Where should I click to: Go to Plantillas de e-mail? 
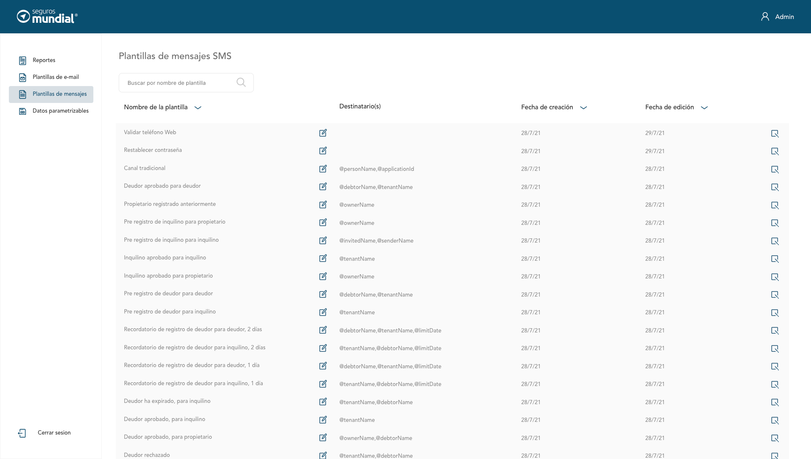point(55,77)
